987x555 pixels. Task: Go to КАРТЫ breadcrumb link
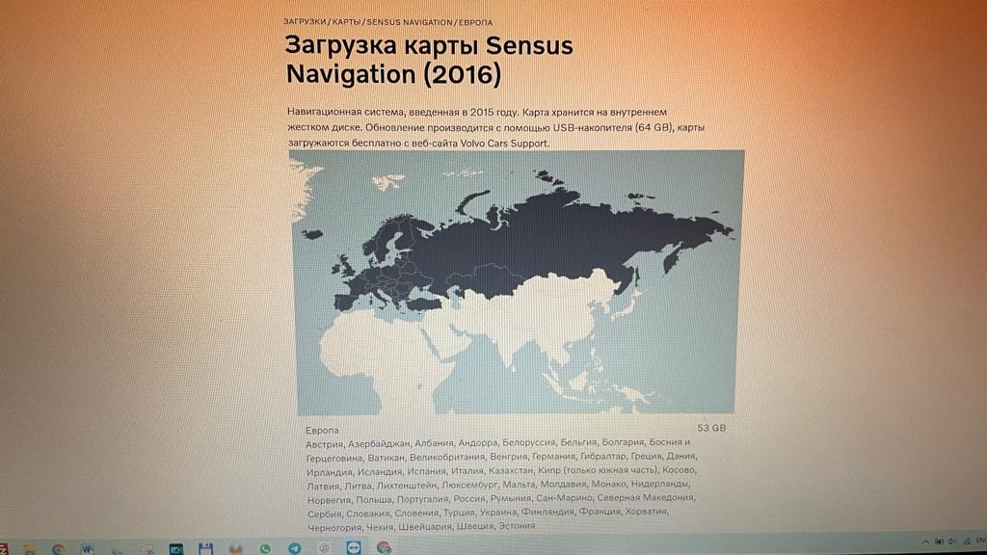coord(346,21)
